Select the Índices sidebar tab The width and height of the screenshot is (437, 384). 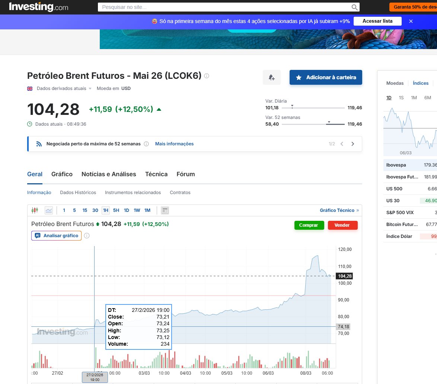coord(421,83)
